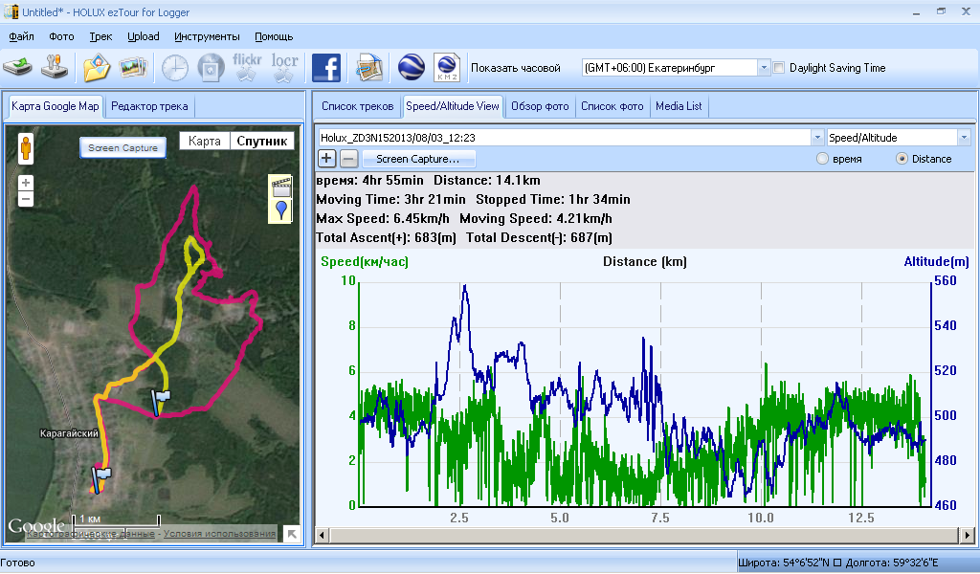The image size is (980, 574).
Task: Click the read-from-logger device icon
Action: pos(18,68)
